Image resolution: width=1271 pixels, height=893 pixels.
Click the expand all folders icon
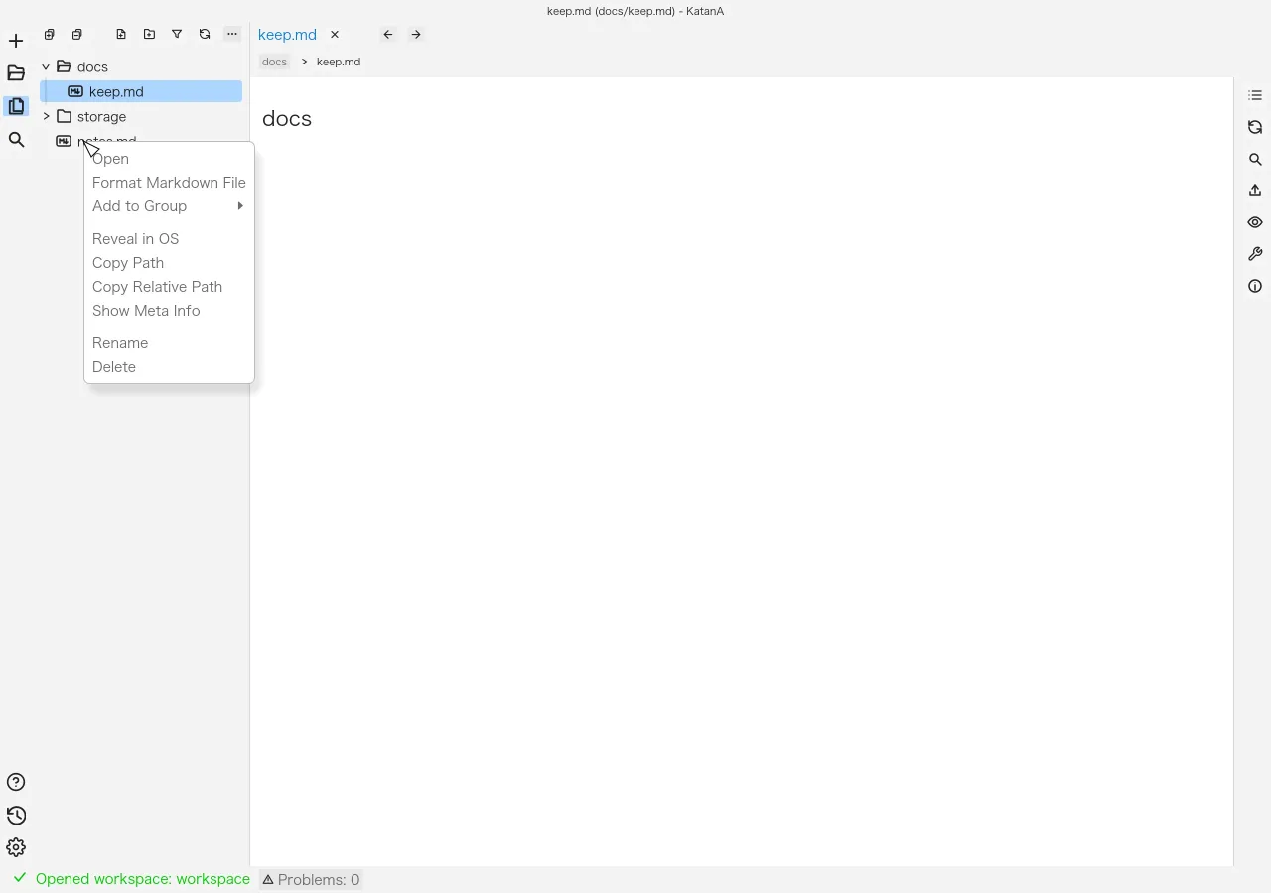coord(49,34)
